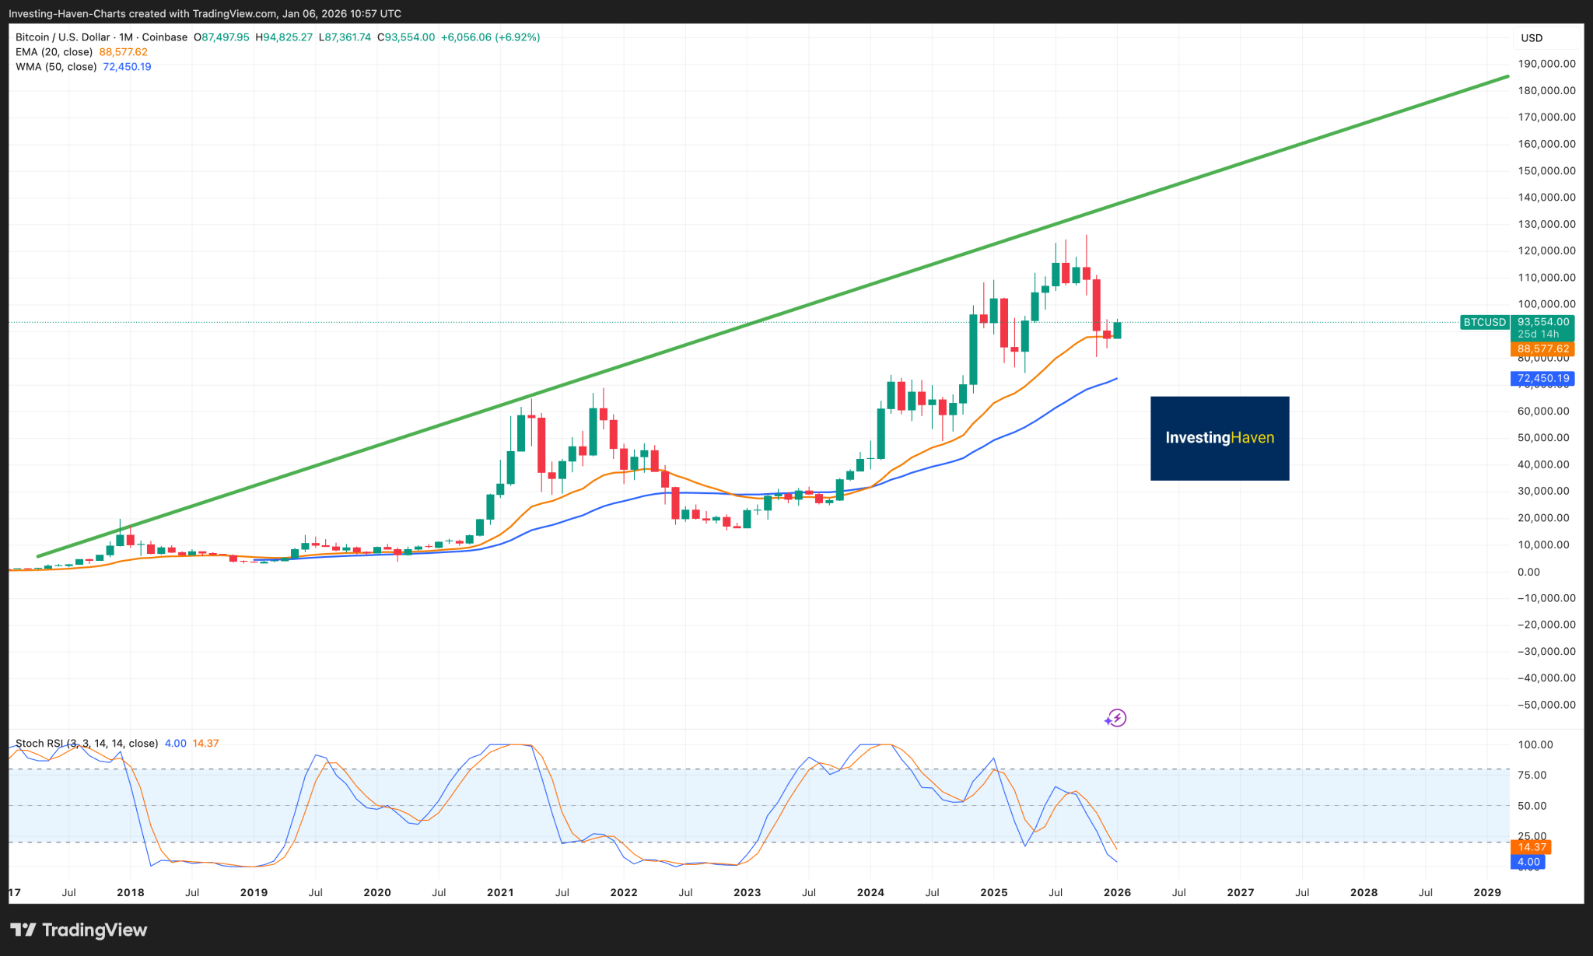This screenshot has width=1593, height=956.
Task: Toggle visibility of the EMA (20, close) indicator
Action: click(54, 51)
